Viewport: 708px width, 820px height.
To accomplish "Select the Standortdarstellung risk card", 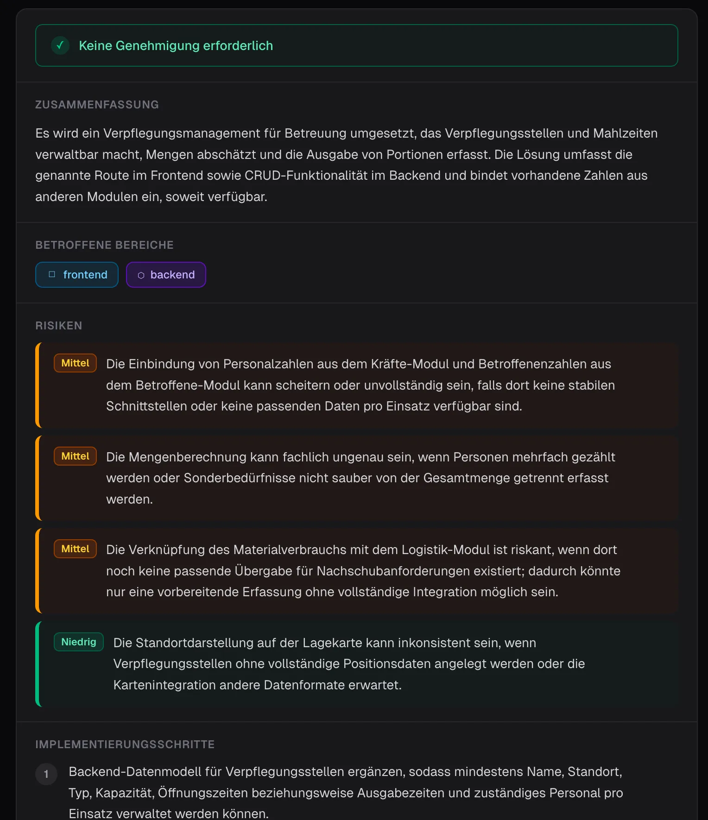I will (357, 663).
